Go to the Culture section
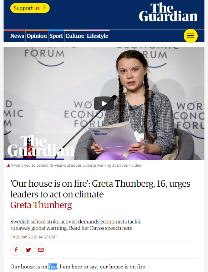 click(75, 36)
